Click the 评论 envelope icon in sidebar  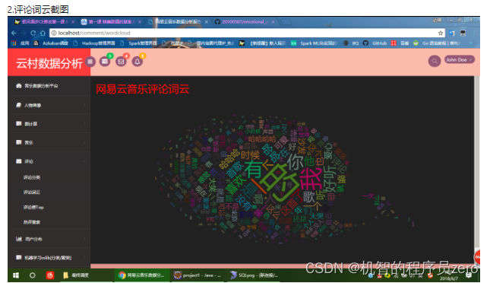pos(19,161)
